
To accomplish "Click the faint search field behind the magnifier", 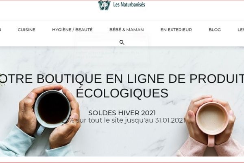I will tap(111, 37).
